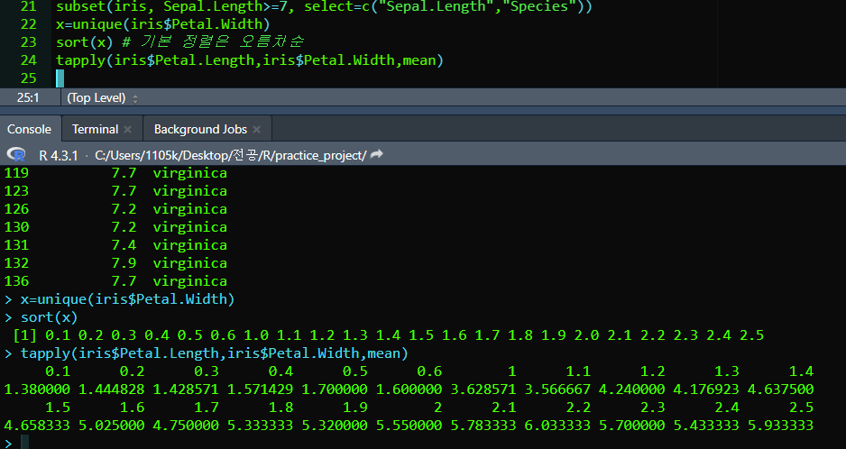Click the mean value 5.025000
The height and width of the screenshot is (449, 846).
pos(111,426)
